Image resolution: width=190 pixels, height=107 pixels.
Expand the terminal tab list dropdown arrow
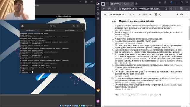(x=83, y=30)
